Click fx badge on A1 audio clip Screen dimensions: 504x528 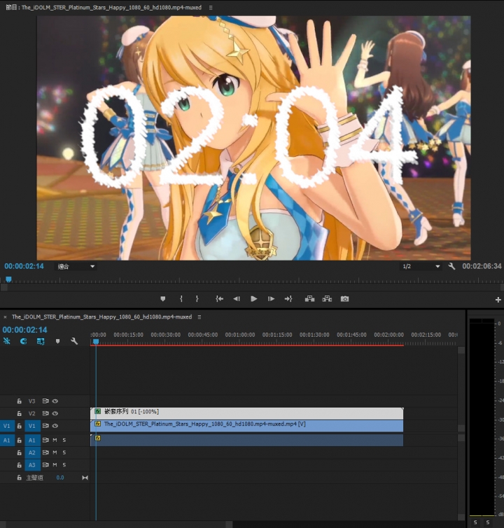coord(98,438)
